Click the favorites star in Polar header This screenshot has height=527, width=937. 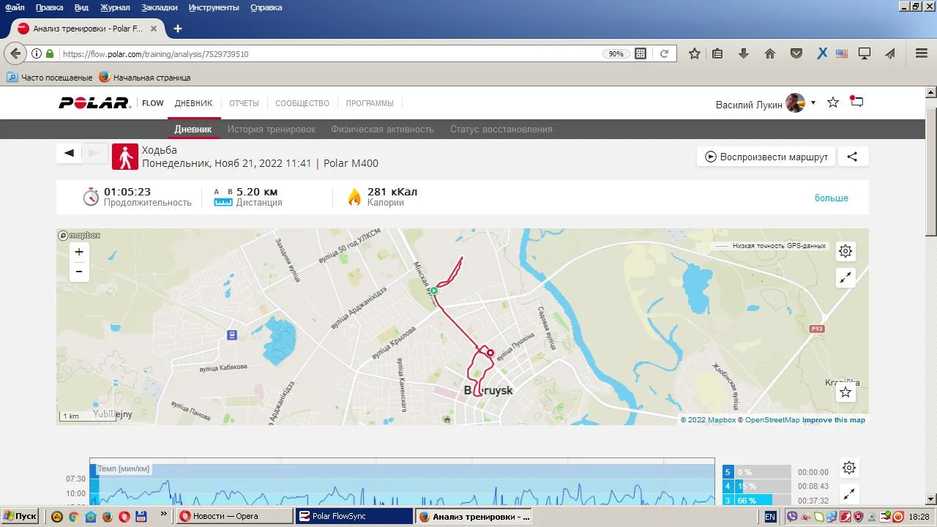pos(833,102)
